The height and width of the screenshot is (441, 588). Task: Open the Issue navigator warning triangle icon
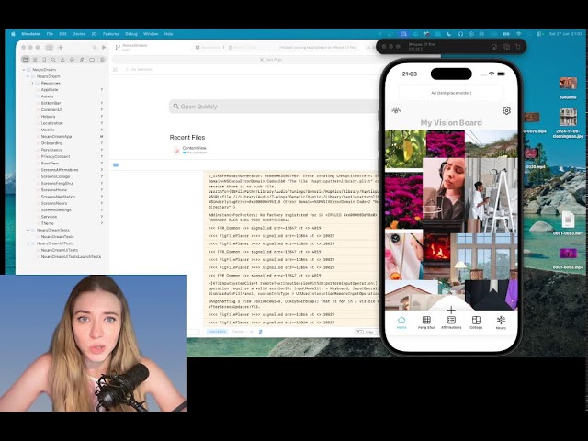pos(62,59)
